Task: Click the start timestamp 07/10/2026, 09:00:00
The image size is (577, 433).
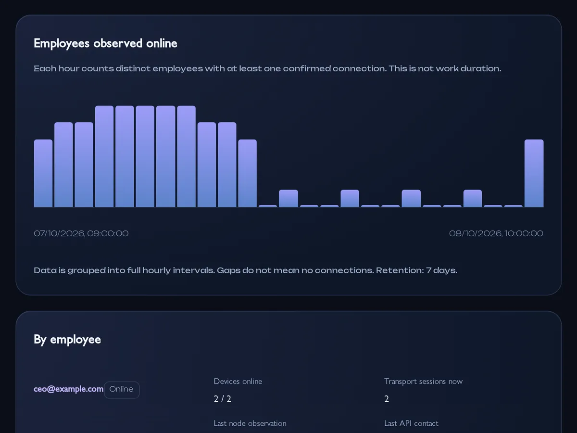Action: (81, 233)
